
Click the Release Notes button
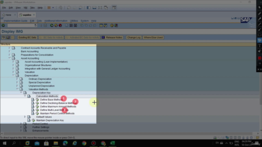coord(112,37)
